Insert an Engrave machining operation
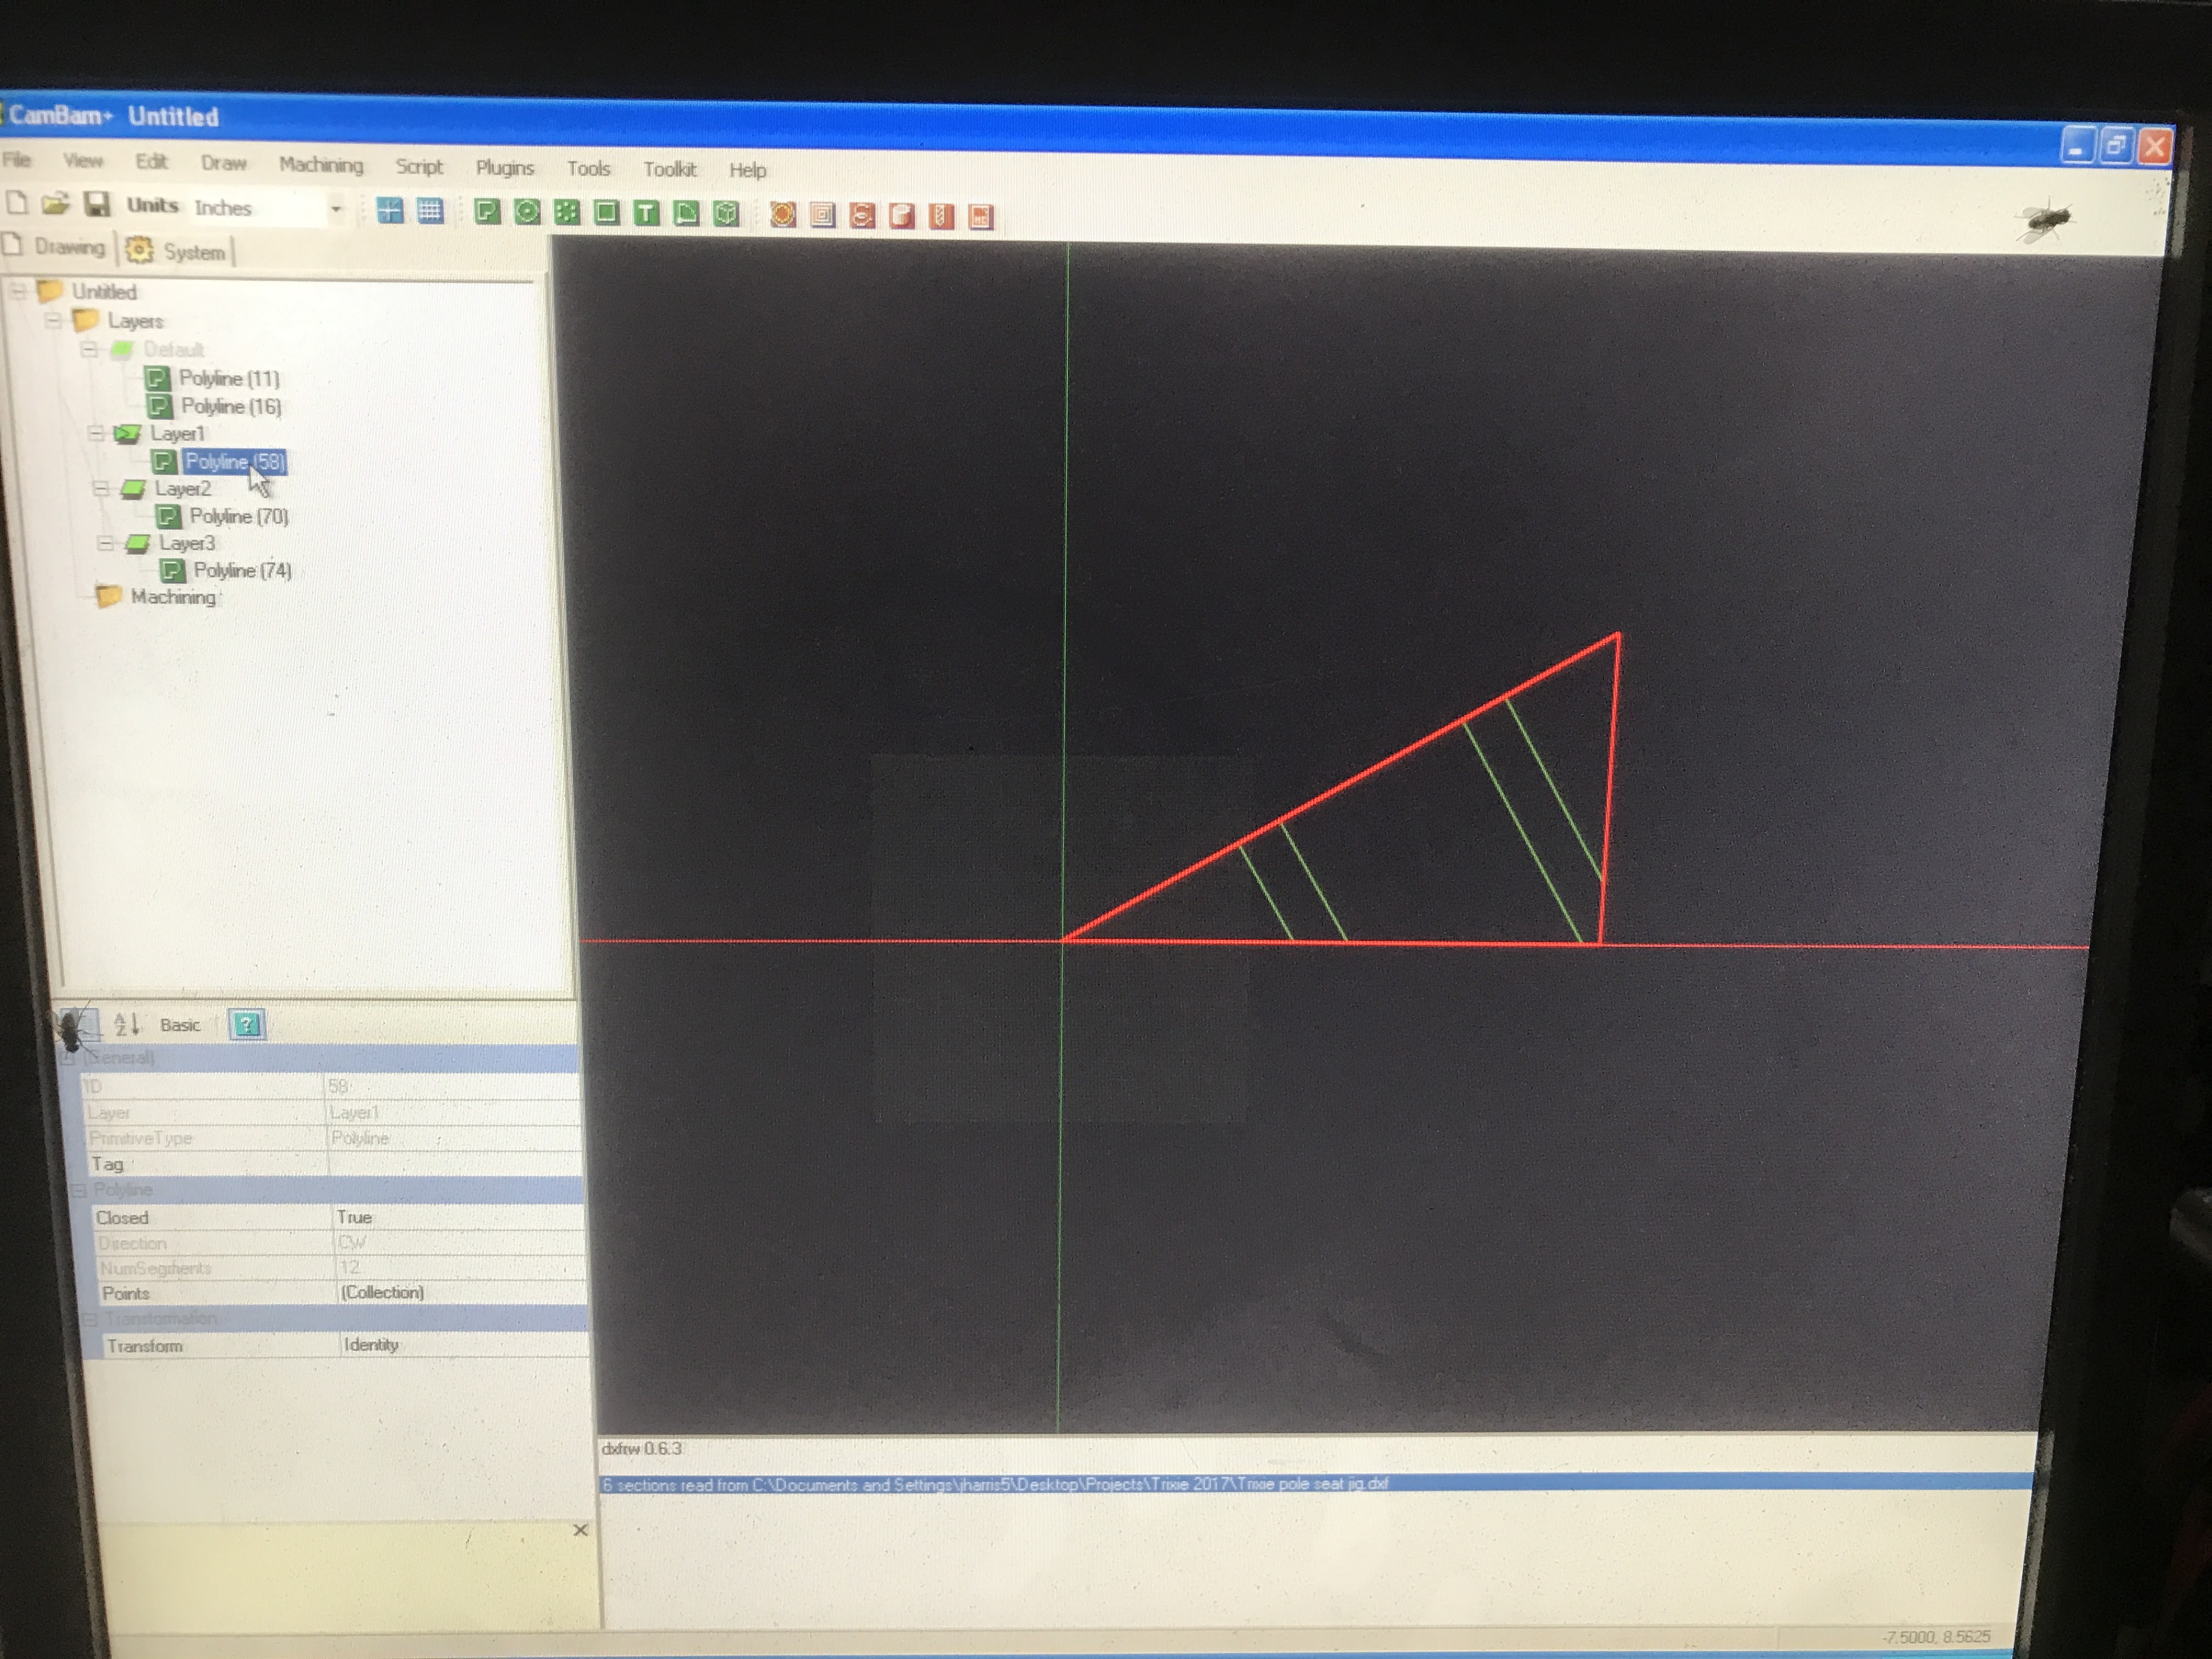2212x1659 pixels. 862,216
